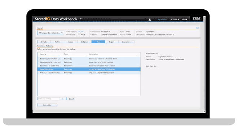Click the Search button
This screenshot has width=238, height=129.
pyautogui.click(x=71, y=99)
